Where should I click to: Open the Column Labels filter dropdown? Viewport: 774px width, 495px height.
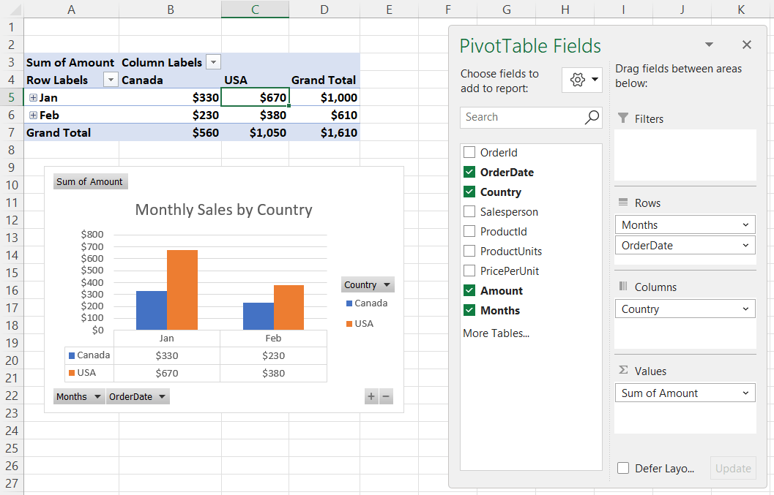point(212,62)
